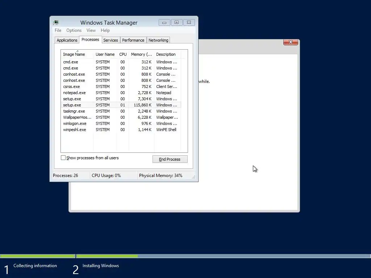Select the setup.exe row using 7,304 K
Viewport: 371px width, 278px height.
121,99
